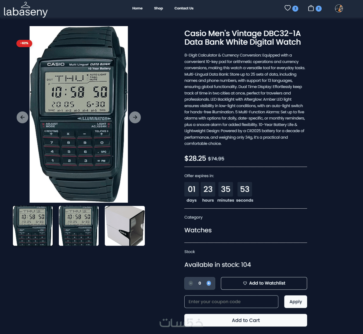Click the Add to Watchlist button
Image resolution: width=363 pixels, height=334 pixels.
pos(264,283)
